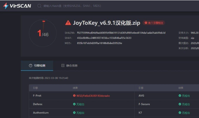Click the 1/46 detection gauge

click(x=43, y=33)
